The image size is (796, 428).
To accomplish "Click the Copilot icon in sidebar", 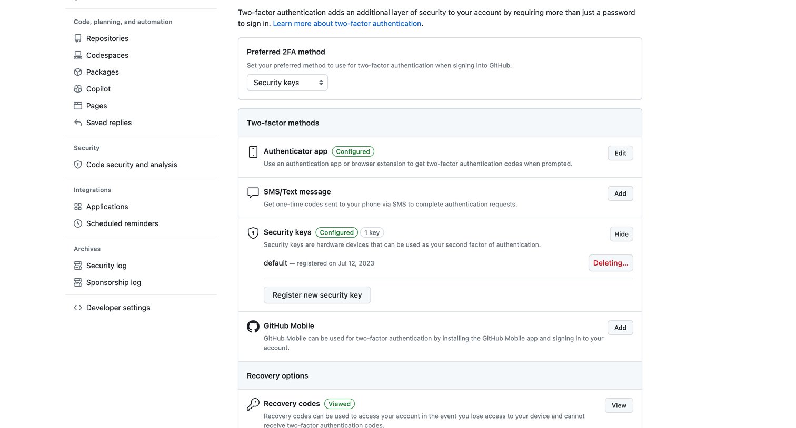I will pos(78,89).
